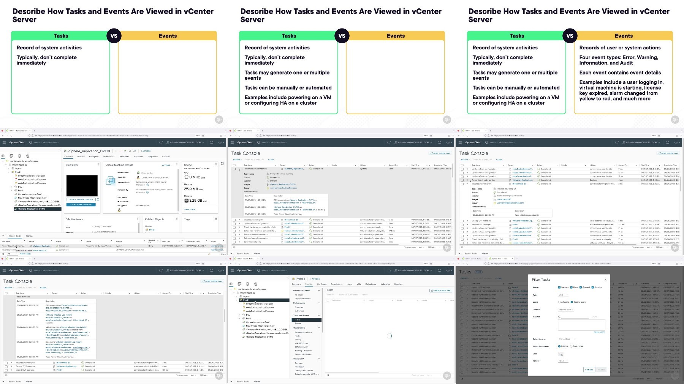Open the Type dropdown in Filter Tasks
Viewport: 684px width, 384px height.
coord(563,295)
